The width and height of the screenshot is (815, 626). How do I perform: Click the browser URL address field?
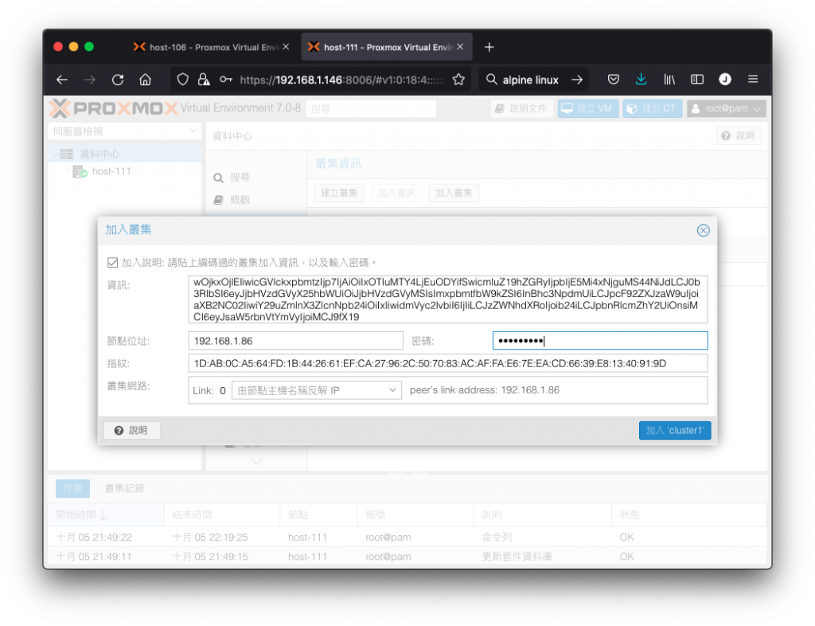coord(342,80)
